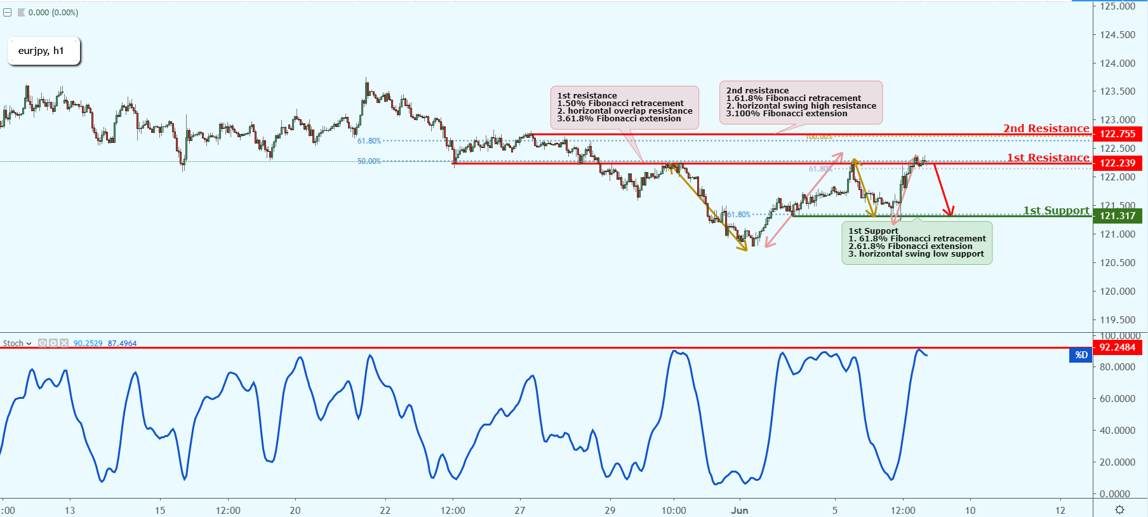Image resolution: width=1148 pixels, height=517 pixels.
Task: Click the 1st Resistance line label
Action: (1048, 158)
